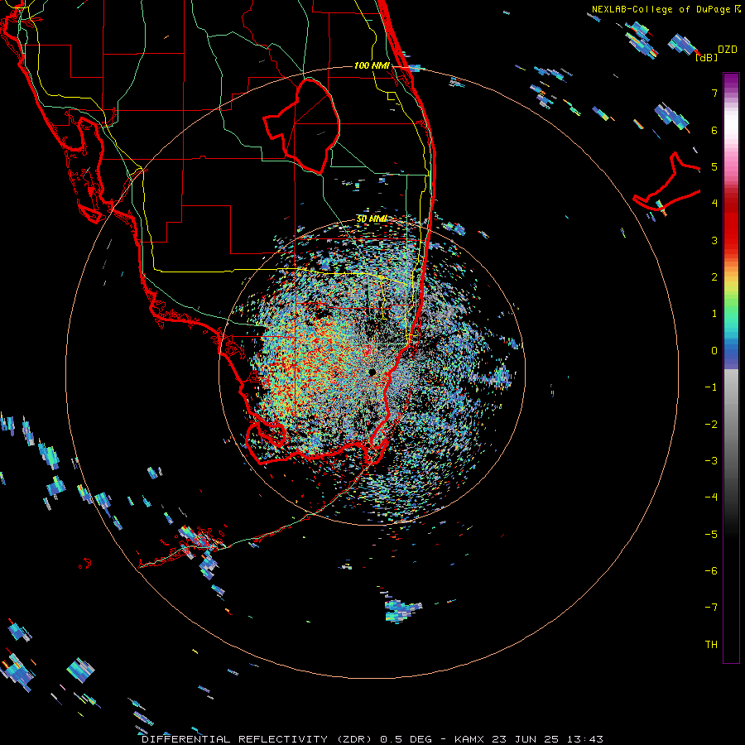Click the Lake Okeechobee outline on the map

(301, 126)
